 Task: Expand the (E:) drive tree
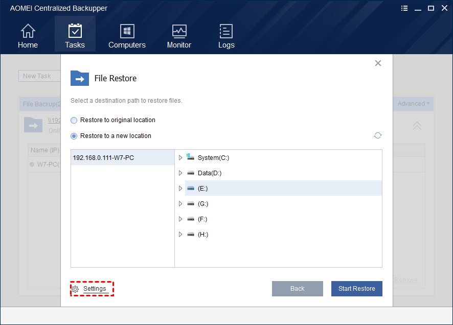(180, 188)
